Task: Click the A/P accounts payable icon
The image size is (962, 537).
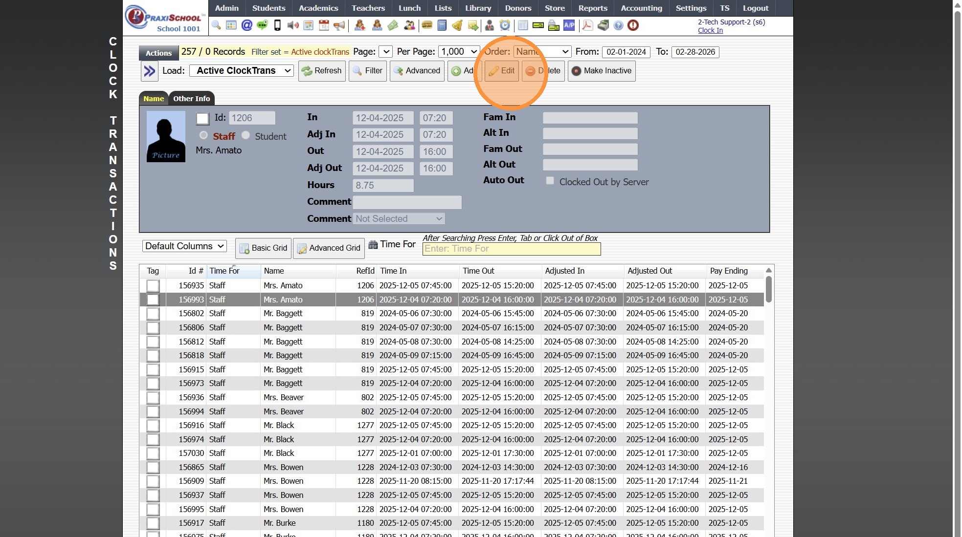Action: coord(569,25)
